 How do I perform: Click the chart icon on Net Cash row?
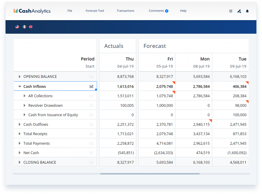(x=91, y=153)
